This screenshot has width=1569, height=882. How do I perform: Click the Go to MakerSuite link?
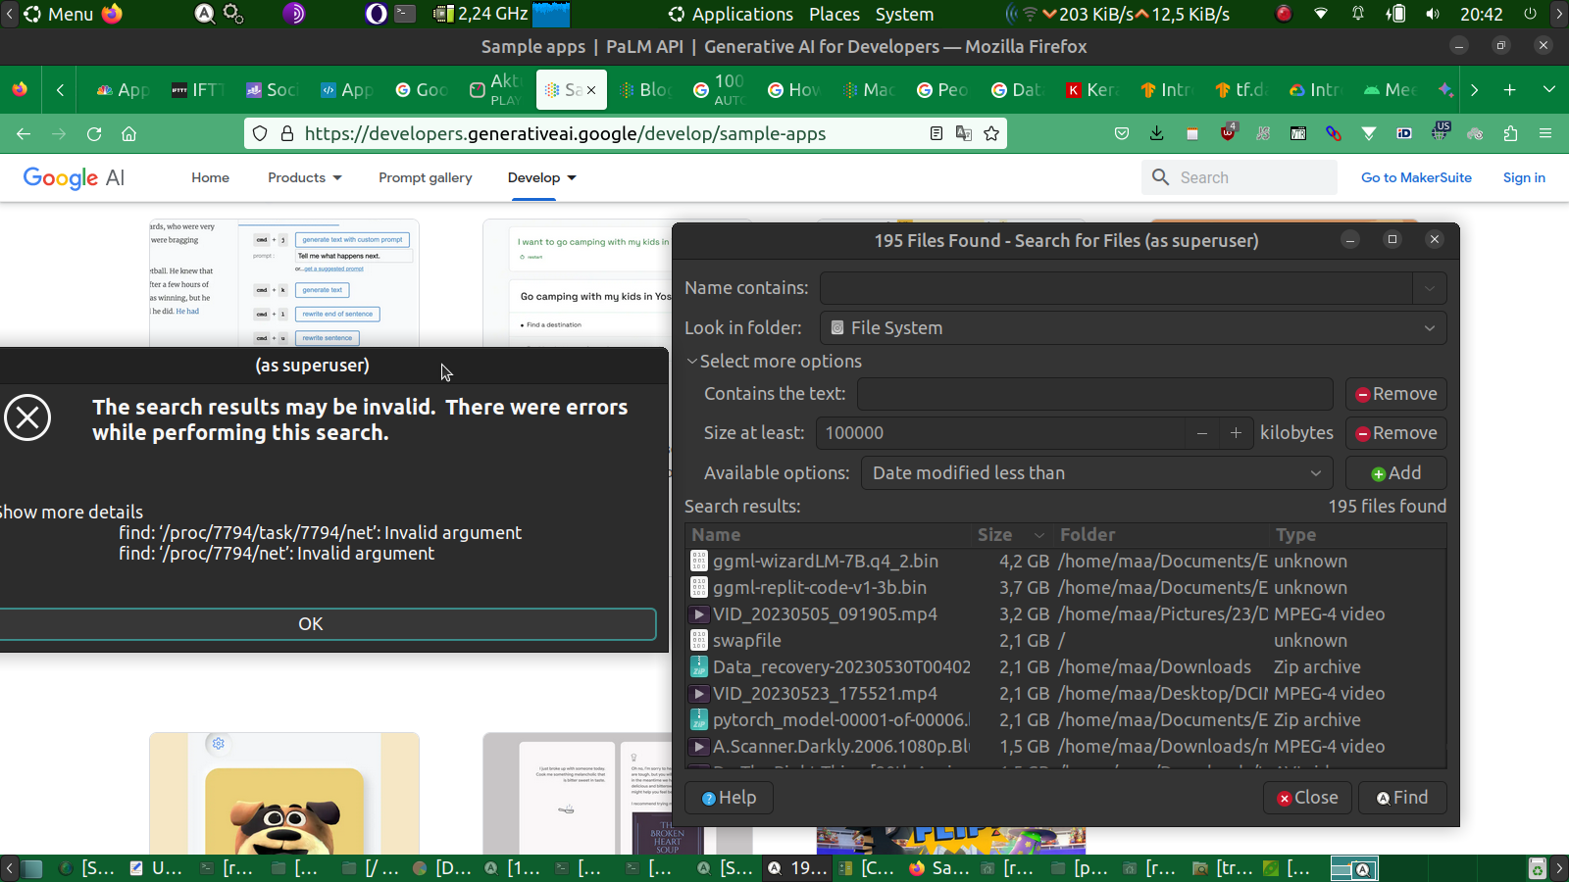click(x=1416, y=177)
